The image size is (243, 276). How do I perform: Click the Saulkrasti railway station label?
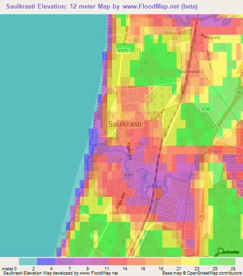point(189,71)
